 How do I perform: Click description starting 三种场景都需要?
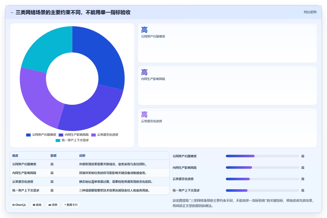point(114,190)
